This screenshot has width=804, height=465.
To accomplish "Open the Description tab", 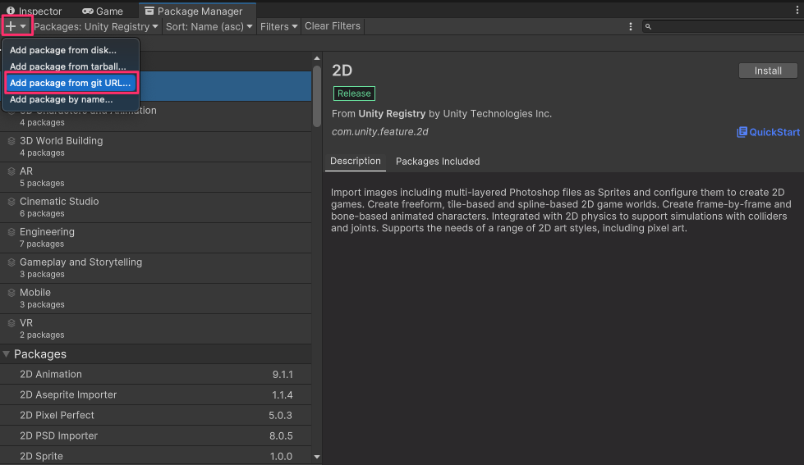I will coord(356,162).
